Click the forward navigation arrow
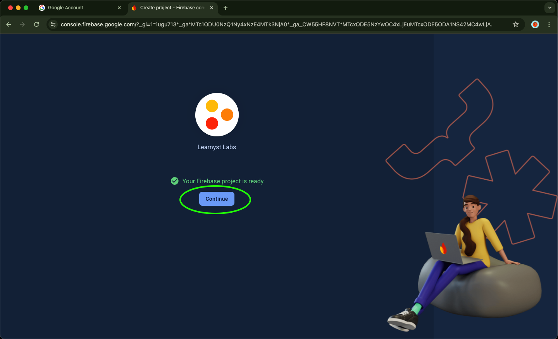The height and width of the screenshot is (339, 558). point(22,24)
